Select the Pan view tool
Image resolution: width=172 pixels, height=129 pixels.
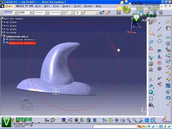(116, 120)
